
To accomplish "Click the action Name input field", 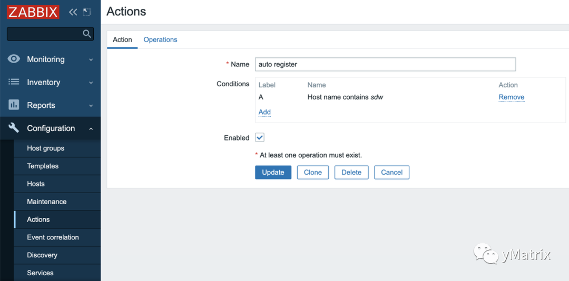I will pyautogui.click(x=385, y=64).
